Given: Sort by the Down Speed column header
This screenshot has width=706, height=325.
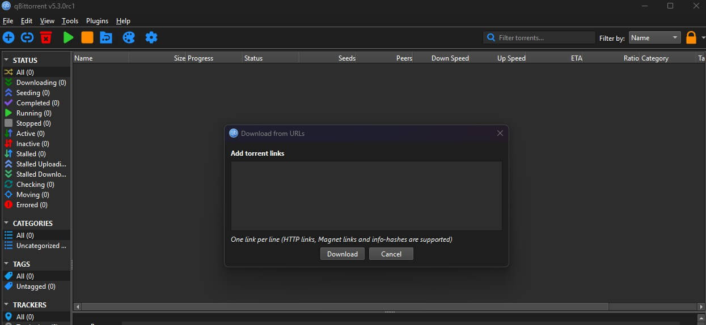Looking at the screenshot, I should [x=442, y=58].
